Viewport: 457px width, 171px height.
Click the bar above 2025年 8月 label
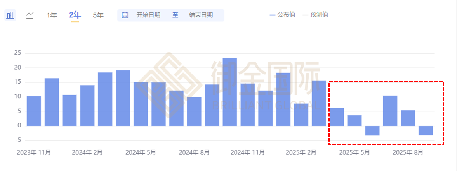coord(408,118)
